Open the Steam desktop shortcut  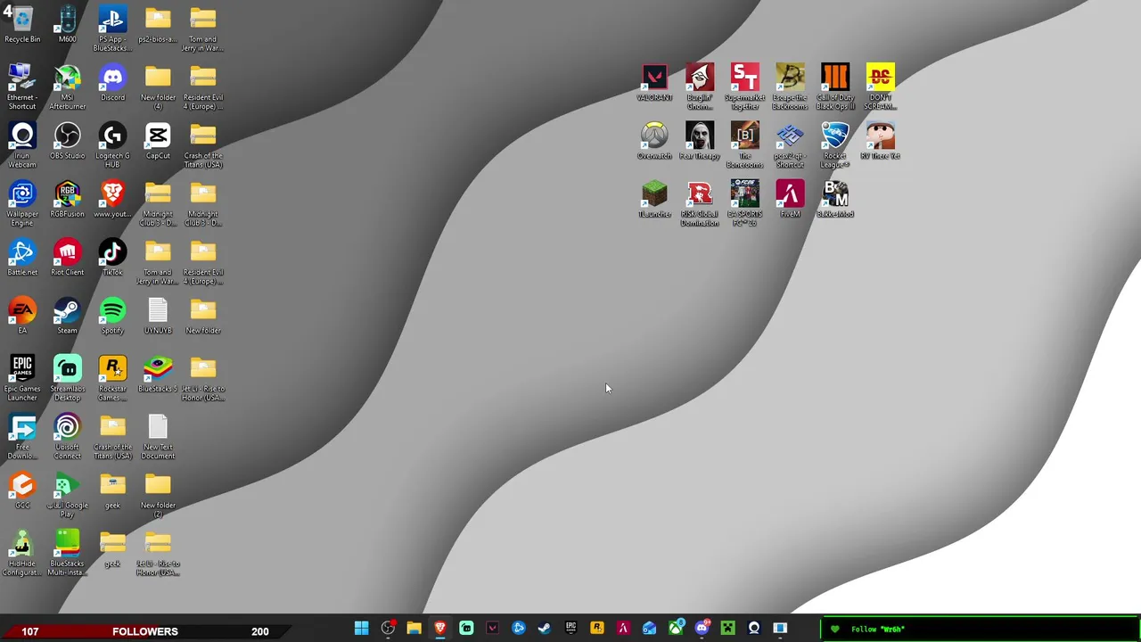point(67,316)
